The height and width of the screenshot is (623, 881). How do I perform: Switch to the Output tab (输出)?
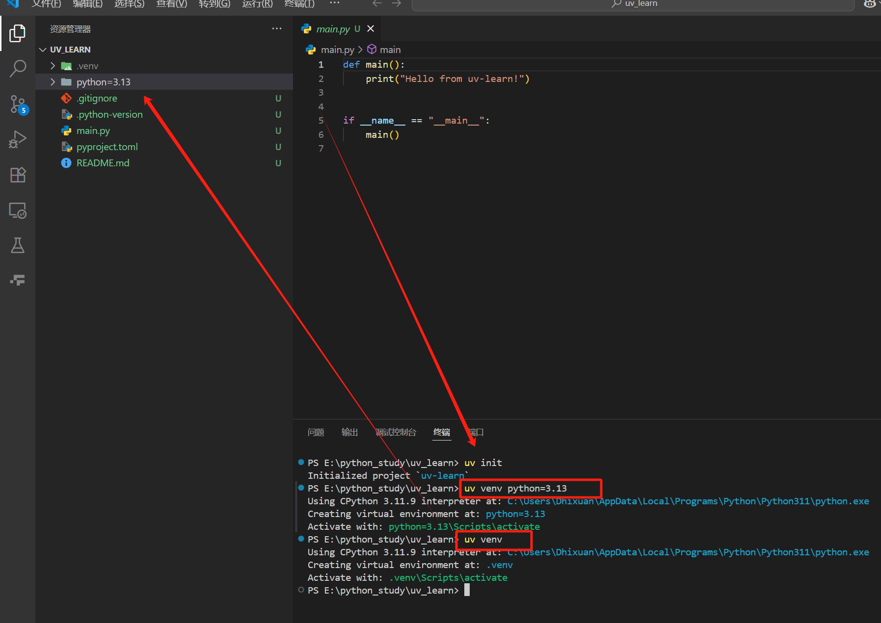(349, 432)
